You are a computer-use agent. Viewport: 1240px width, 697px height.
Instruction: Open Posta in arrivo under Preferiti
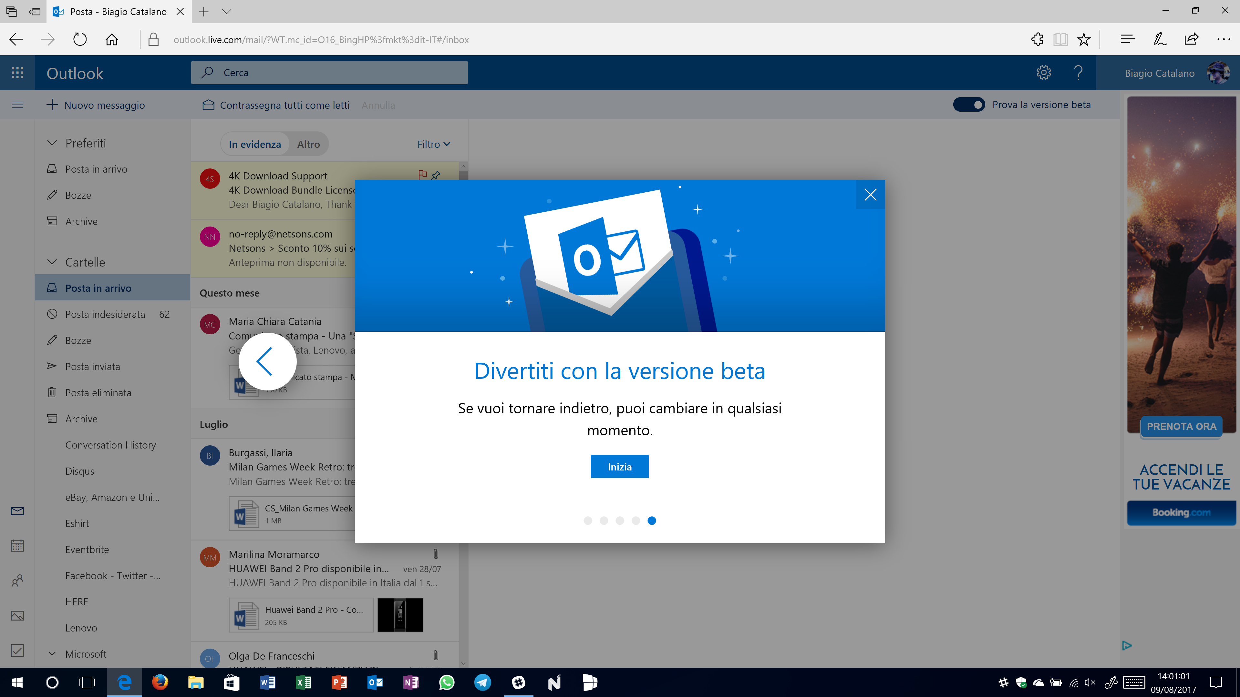point(113,169)
